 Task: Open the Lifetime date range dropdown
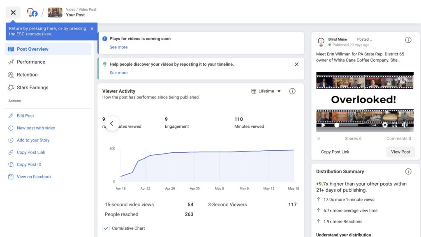pyautogui.click(x=266, y=91)
